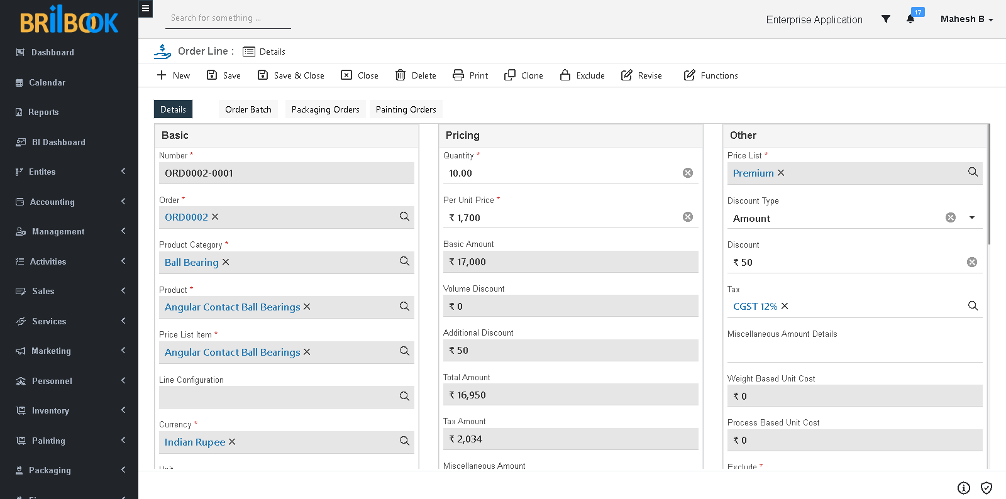Click the Save disk icon
Screen dimensions: 1006x499
click(212, 75)
